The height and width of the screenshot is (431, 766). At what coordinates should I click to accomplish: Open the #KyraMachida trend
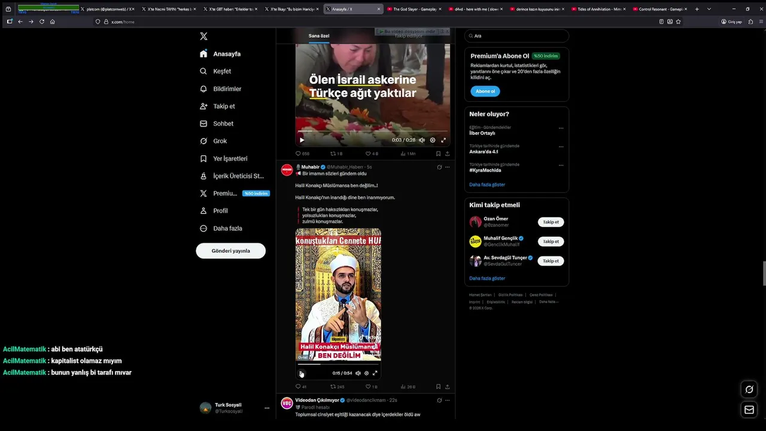pyautogui.click(x=485, y=170)
